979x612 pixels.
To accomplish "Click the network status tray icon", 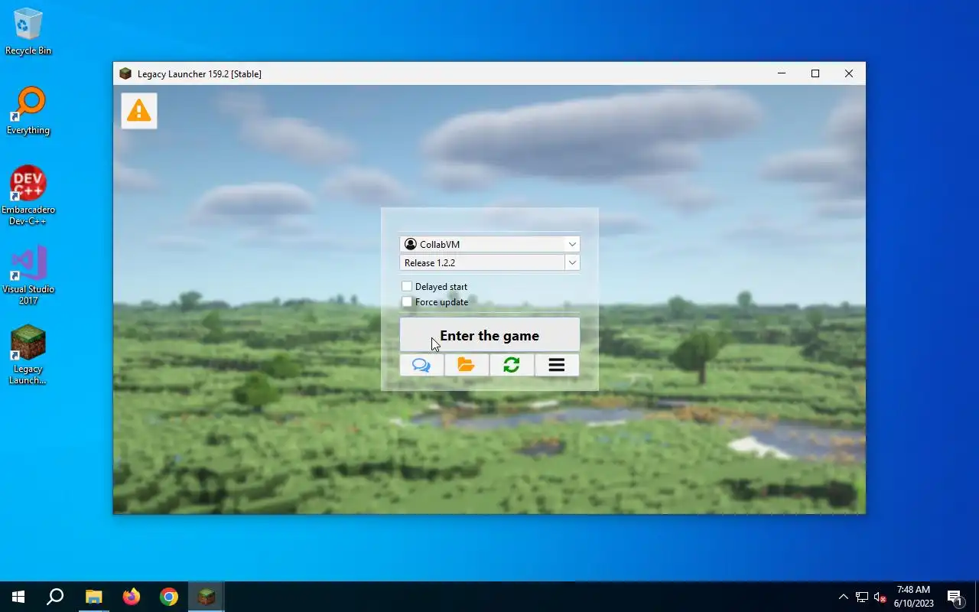I will (862, 597).
